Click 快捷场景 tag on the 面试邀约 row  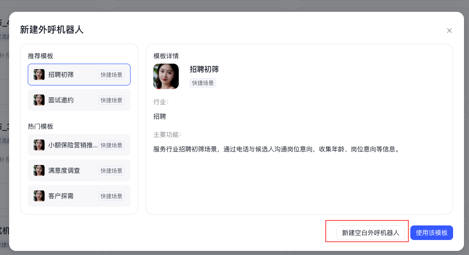[x=111, y=100]
